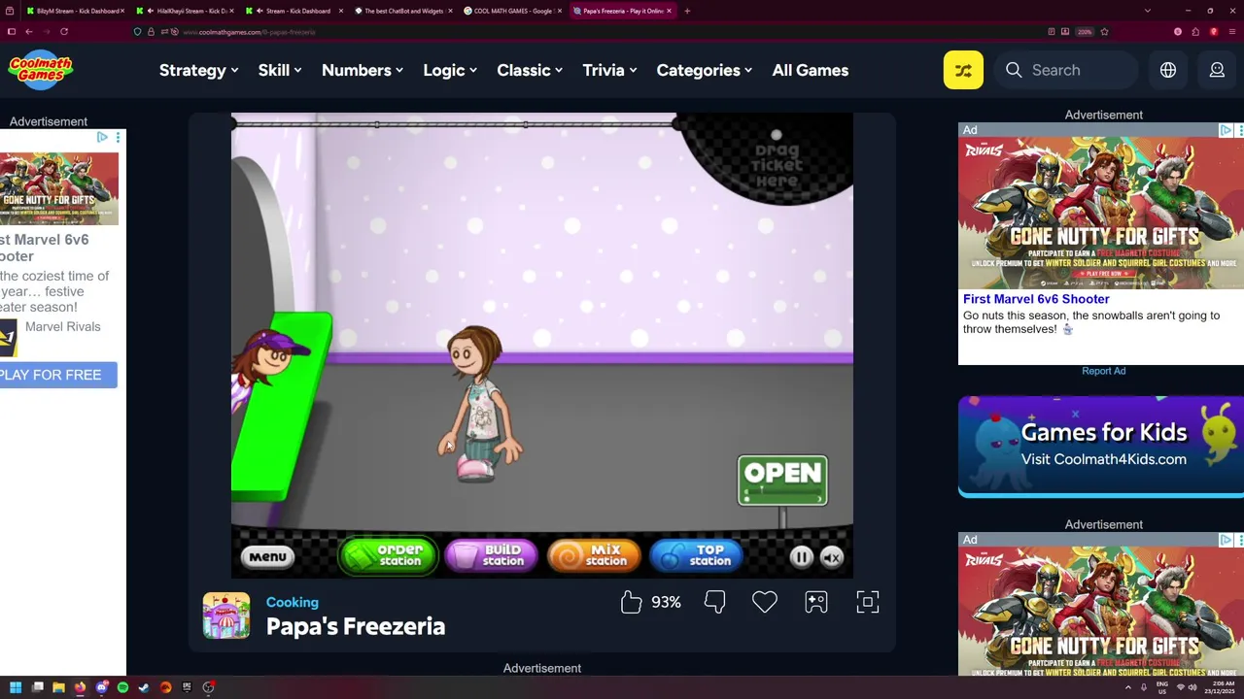The height and width of the screenshot is (699, 1244).
Task: Expand the Numbers menu
Action: coord(363,70)
